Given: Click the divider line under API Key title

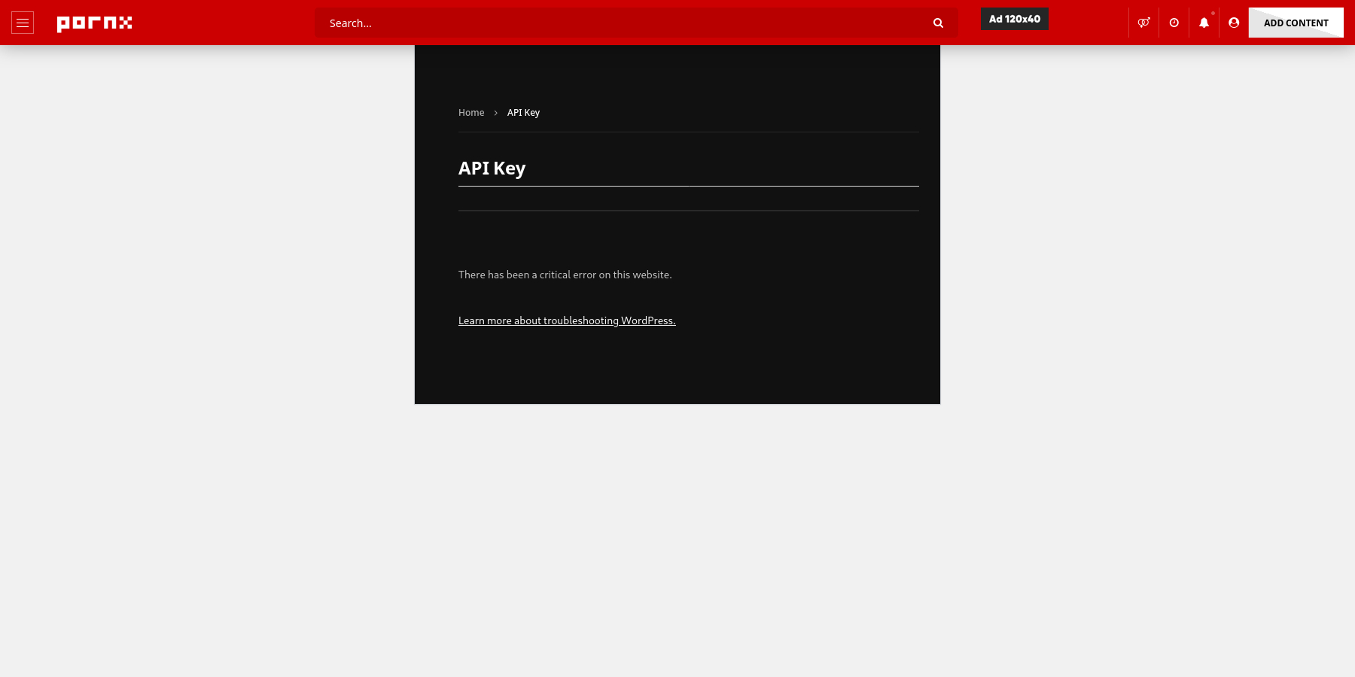Looking at the screenshot, I should 688,186.
